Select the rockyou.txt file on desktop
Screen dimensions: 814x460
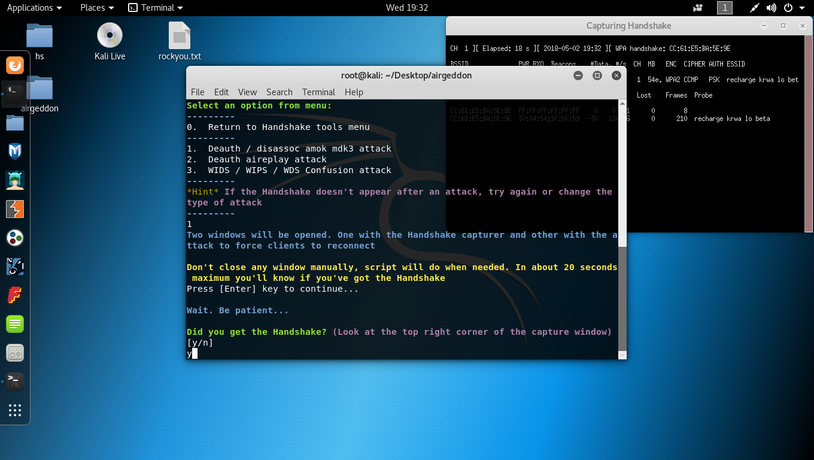180,42
